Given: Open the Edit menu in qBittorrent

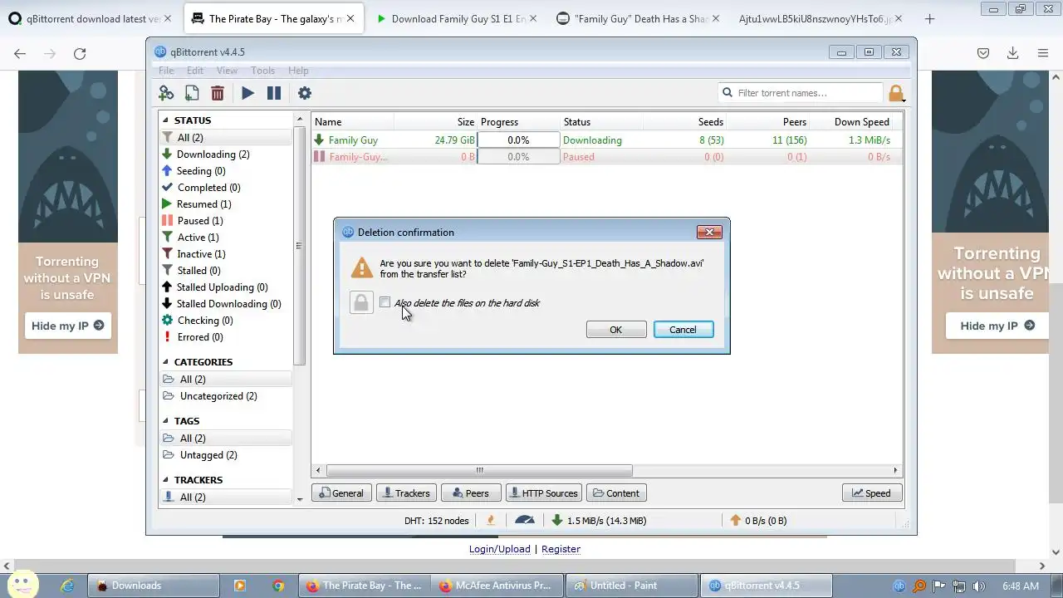Looking at the screenshot, I should tap(195, 71).
